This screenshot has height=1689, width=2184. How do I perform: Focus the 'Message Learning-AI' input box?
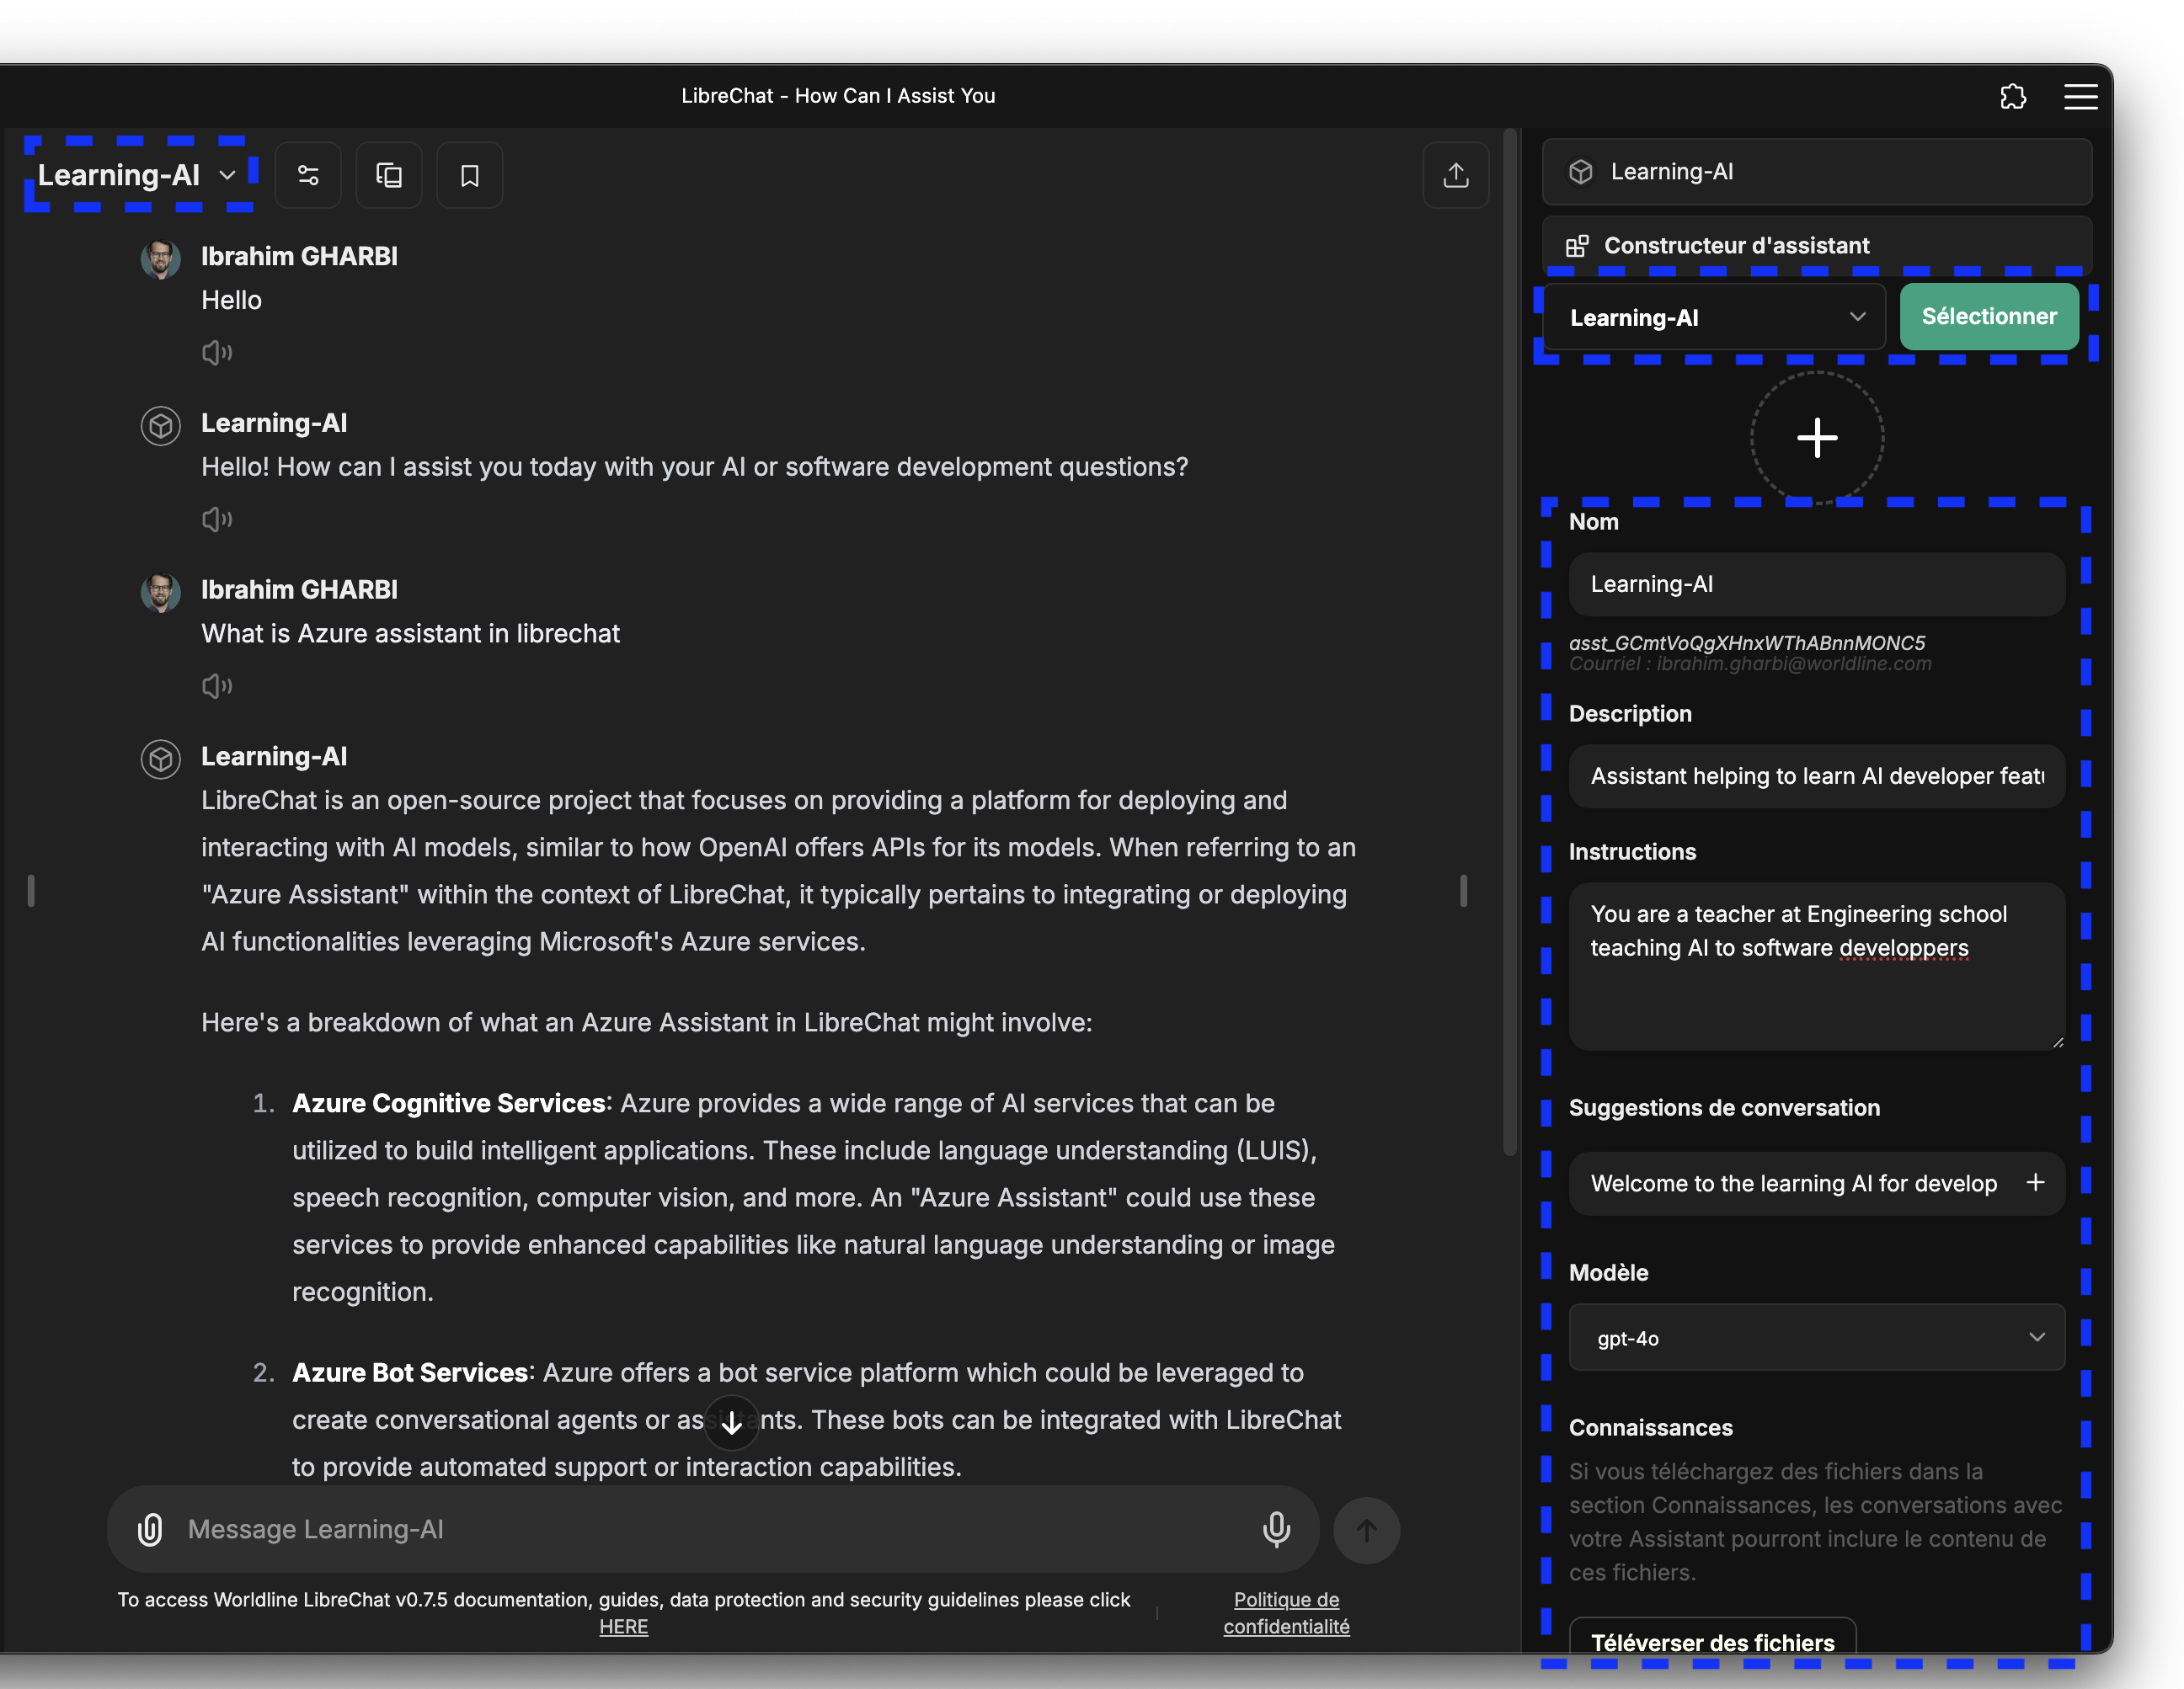pyautogui.click(x=713, y=1529)
